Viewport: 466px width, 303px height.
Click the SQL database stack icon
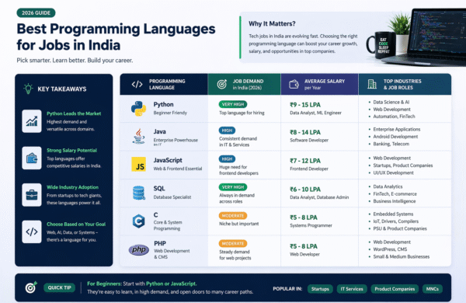point(138,193)
